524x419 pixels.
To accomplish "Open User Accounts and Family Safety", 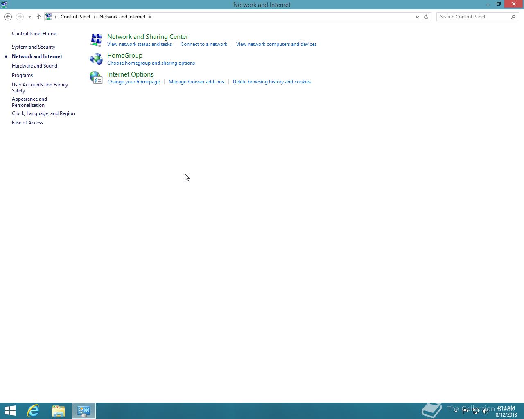I will point(40,88).
